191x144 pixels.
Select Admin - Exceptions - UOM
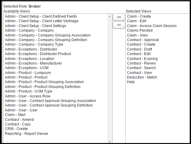point(27,68)
